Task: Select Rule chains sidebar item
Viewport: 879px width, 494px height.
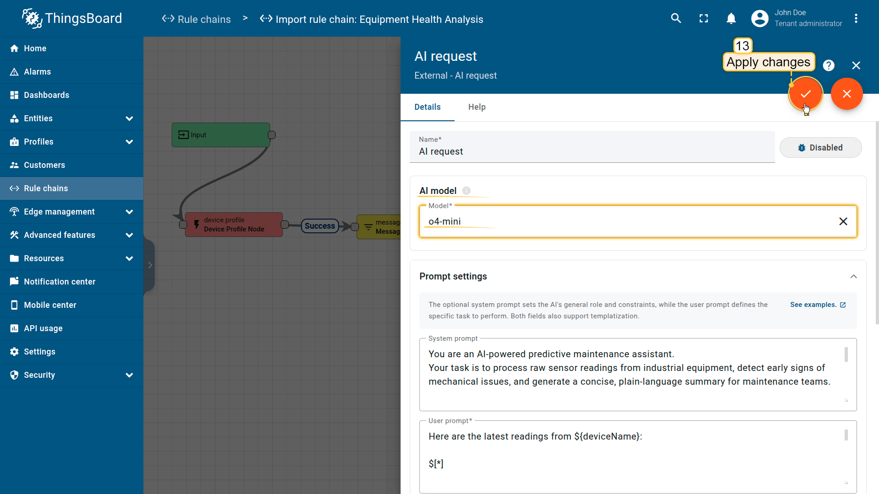Action: 71,188
